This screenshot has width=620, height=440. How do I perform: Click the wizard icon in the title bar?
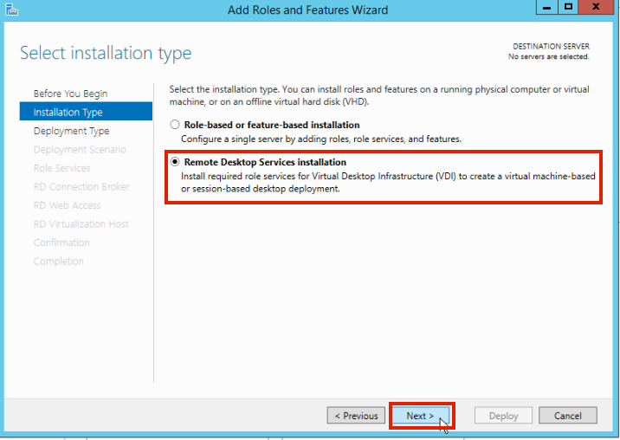click(11, 10)
